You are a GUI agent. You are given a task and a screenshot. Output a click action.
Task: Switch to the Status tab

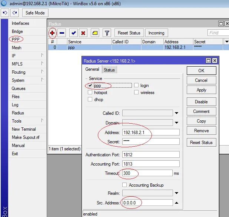[x=109, y=70]
